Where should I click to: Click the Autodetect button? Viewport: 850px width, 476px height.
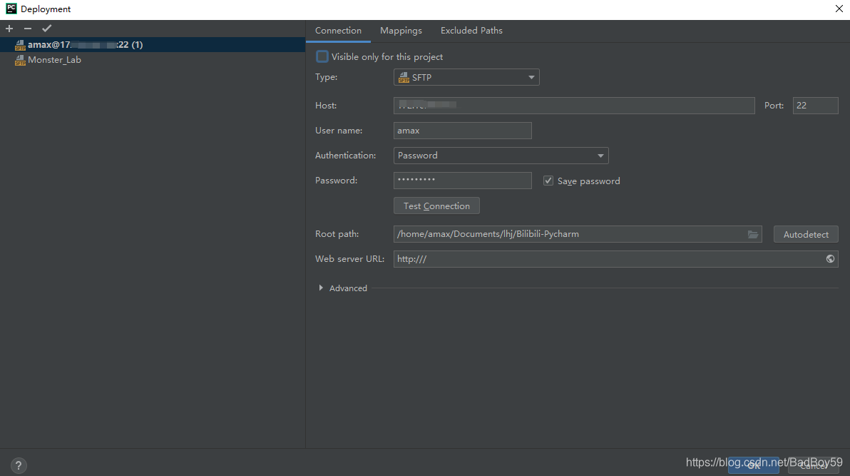coord(806,234)
